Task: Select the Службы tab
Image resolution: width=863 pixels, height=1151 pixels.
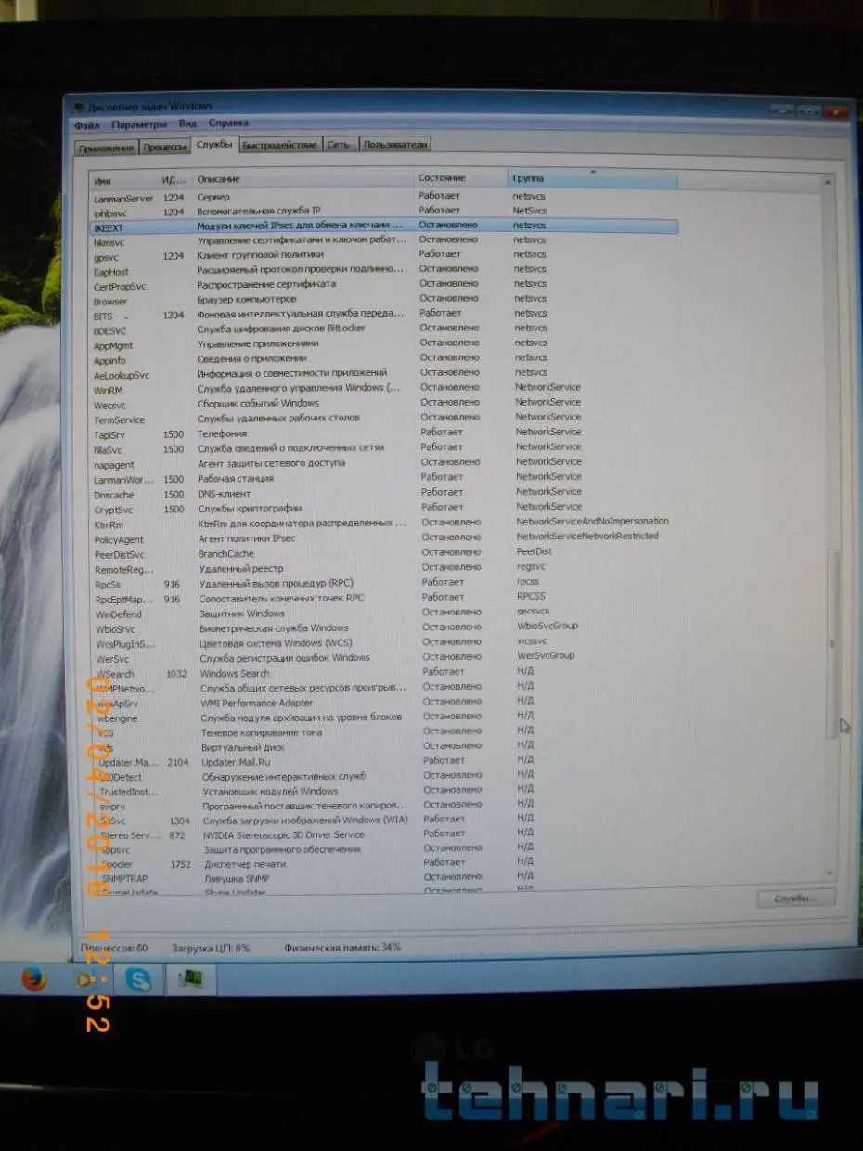Action: point(214,145)
